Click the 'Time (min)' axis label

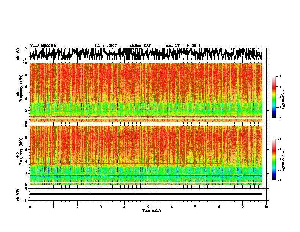coord(152,210)
